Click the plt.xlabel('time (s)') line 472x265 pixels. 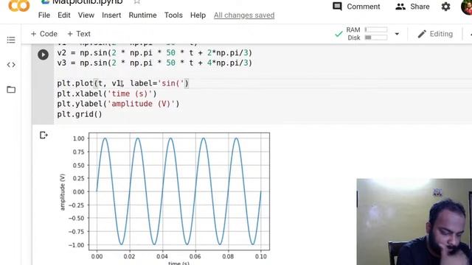(x=107, y=93)
